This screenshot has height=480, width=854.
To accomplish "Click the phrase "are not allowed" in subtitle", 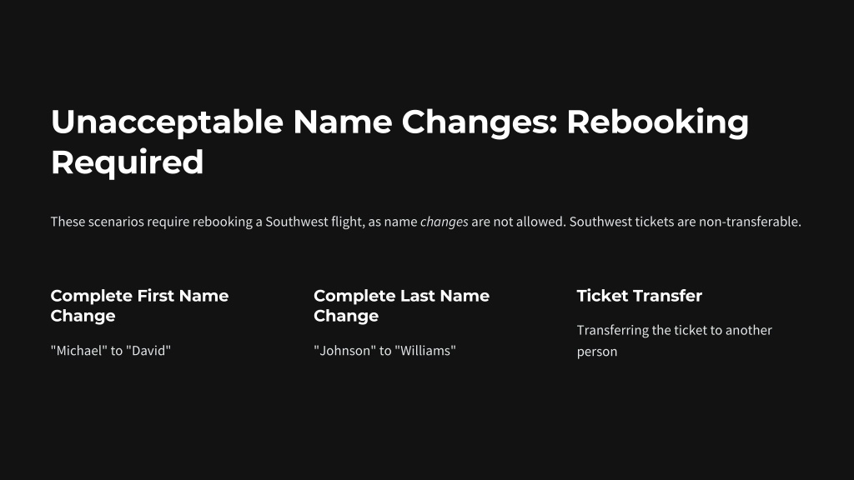I will 517,222.
